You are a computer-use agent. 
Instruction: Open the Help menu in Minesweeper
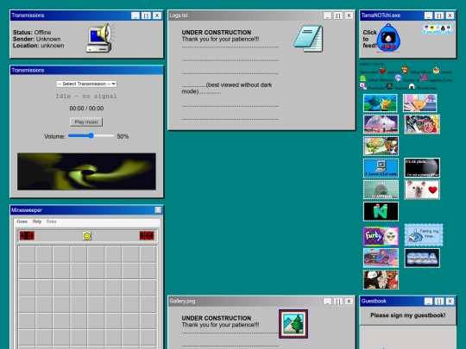(37, 221)
